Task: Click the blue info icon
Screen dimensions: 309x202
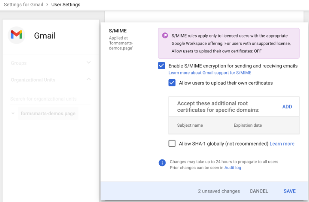Action: coord(162,163)
